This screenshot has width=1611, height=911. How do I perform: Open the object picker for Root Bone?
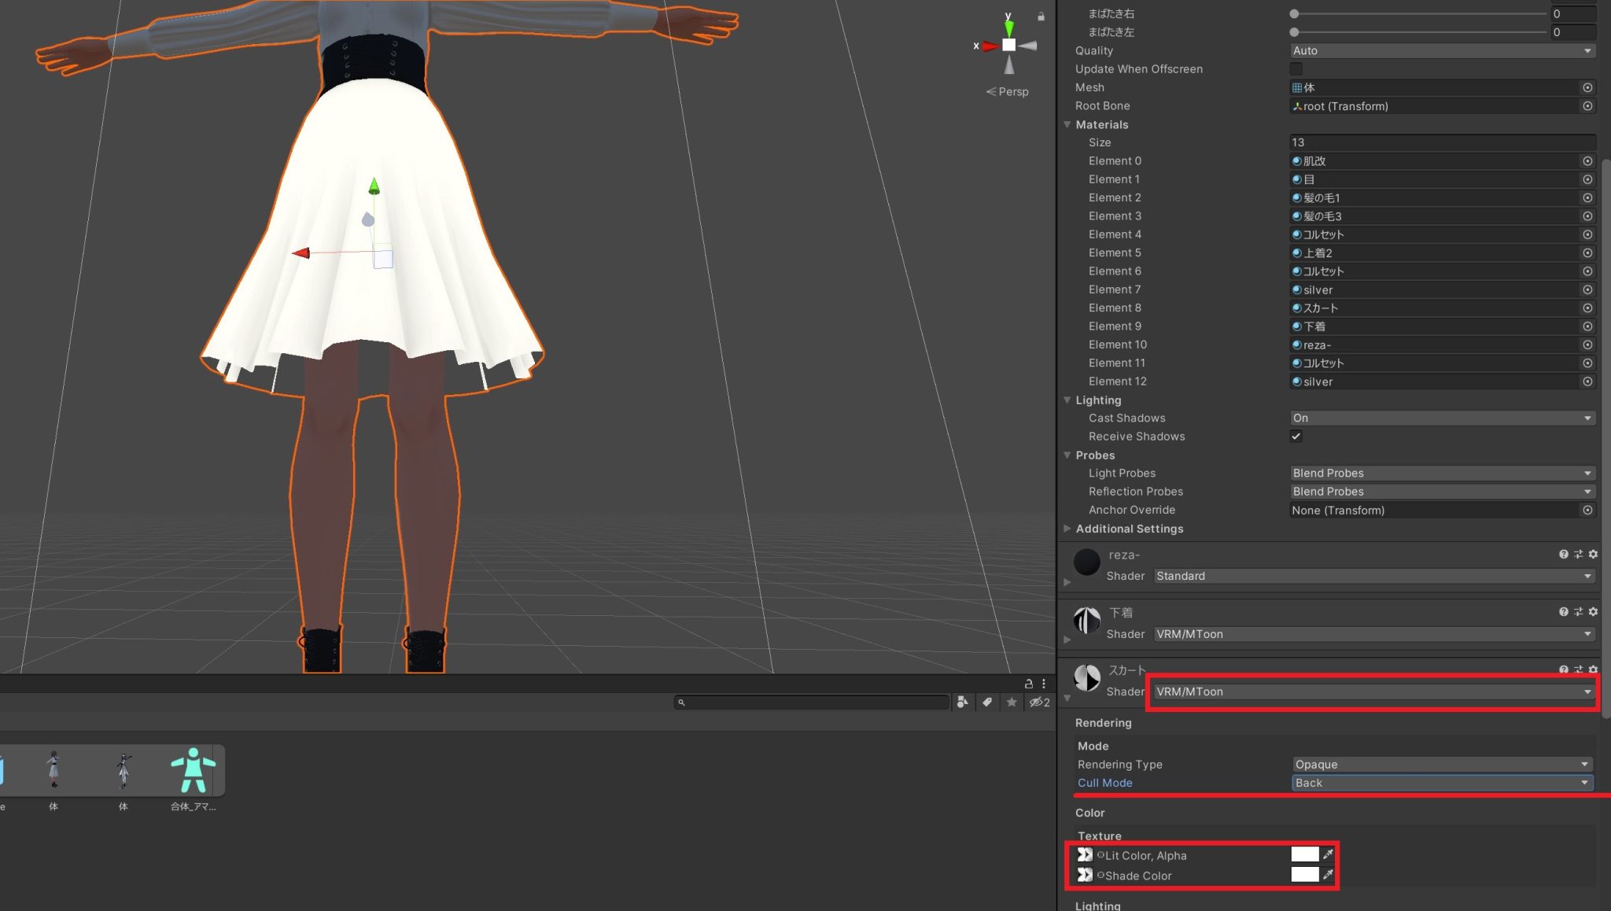pyautogui.click(x=1587, y=105)
